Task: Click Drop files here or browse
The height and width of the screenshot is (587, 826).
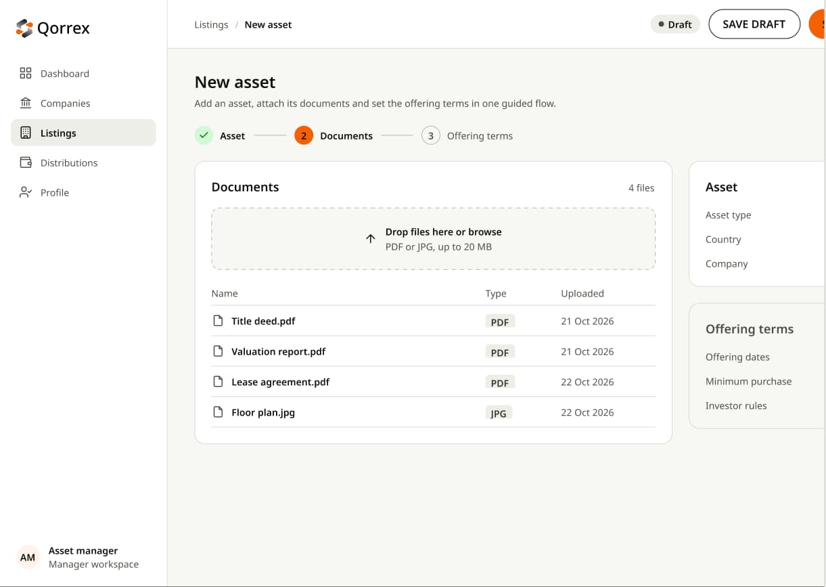Action: point(444,232)
